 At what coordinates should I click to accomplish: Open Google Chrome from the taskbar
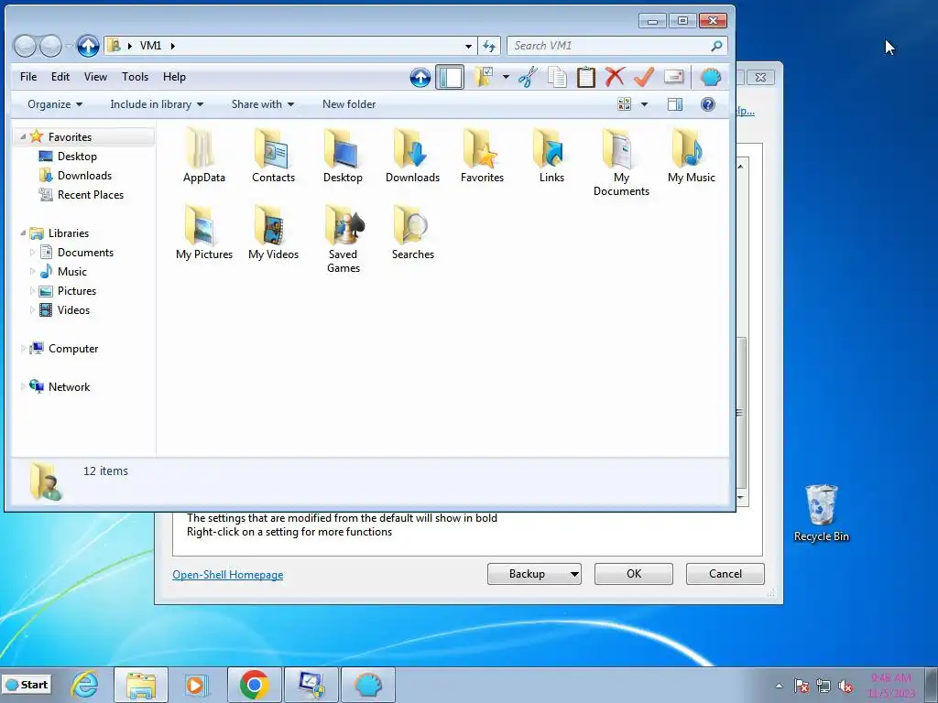click(x=255, y=685)
